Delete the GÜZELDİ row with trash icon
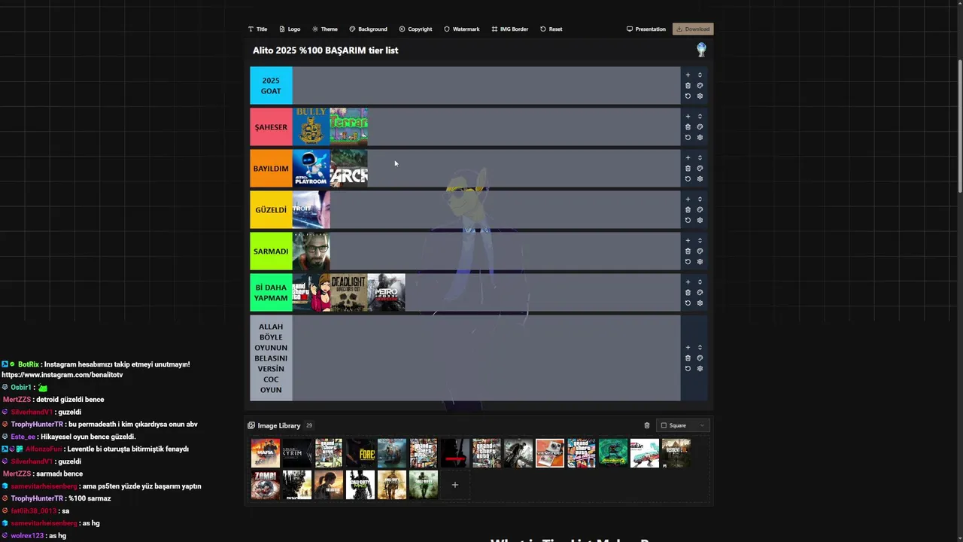 [688, 209]
